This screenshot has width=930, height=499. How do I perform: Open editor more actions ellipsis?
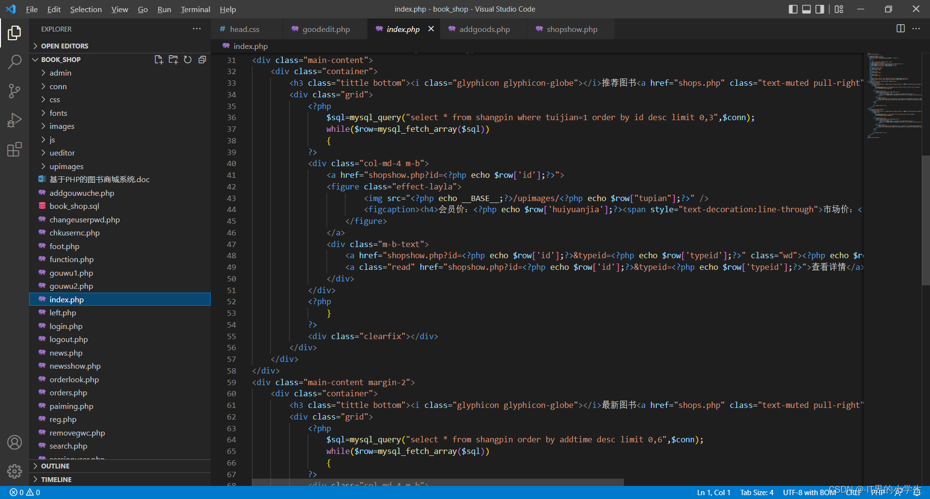coord(916,29)
